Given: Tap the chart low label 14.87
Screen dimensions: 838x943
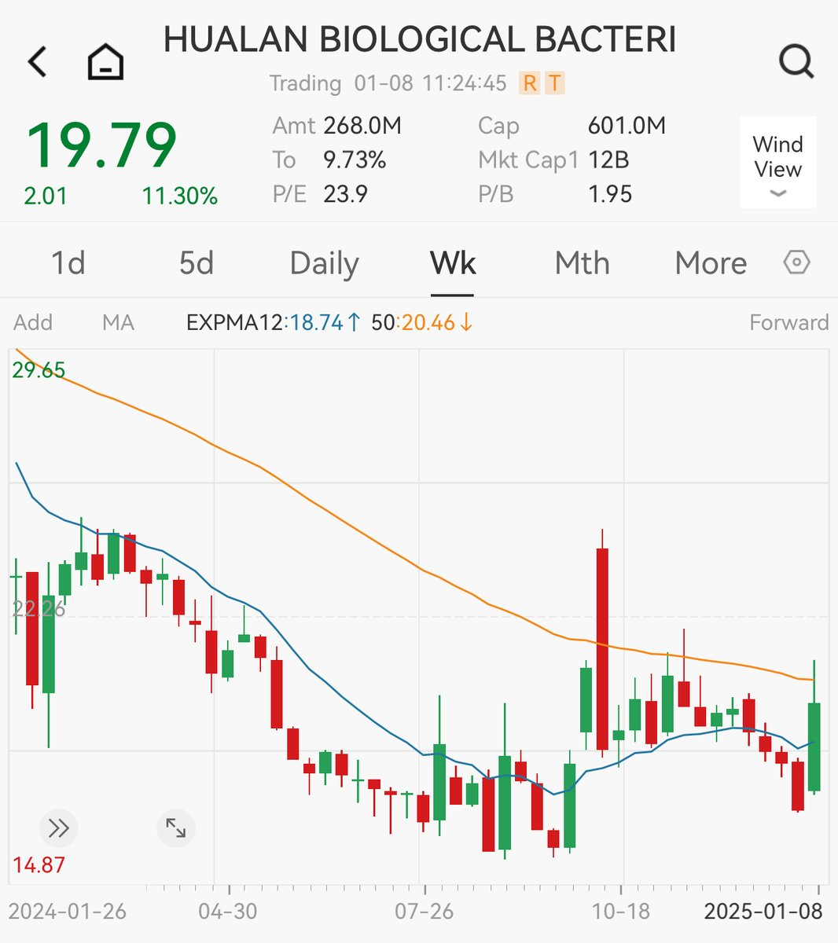Looking at the screenshot, I should click(39, 865).
